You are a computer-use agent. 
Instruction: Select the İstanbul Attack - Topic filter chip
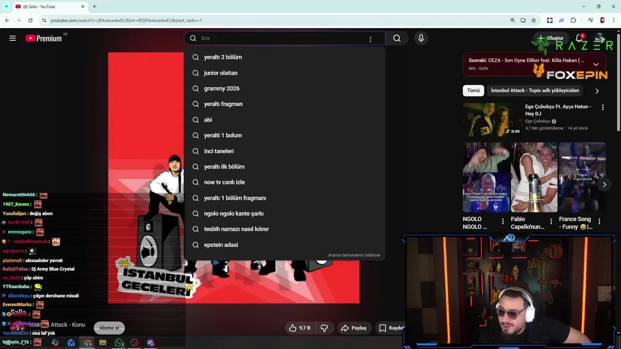535,91
